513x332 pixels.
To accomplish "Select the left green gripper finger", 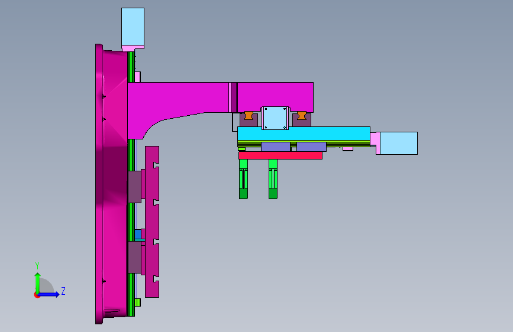I will [243, 179].
